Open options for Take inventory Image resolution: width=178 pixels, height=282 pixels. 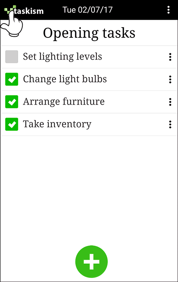[170, 124]
